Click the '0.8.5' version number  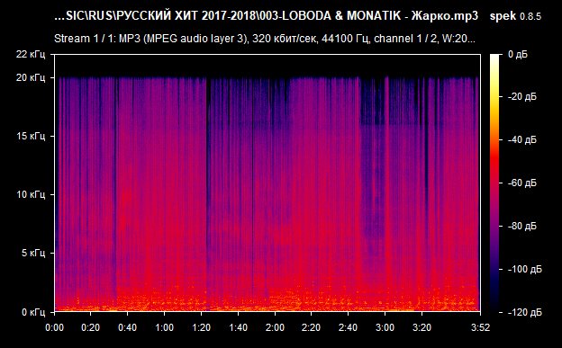[530, 16]
